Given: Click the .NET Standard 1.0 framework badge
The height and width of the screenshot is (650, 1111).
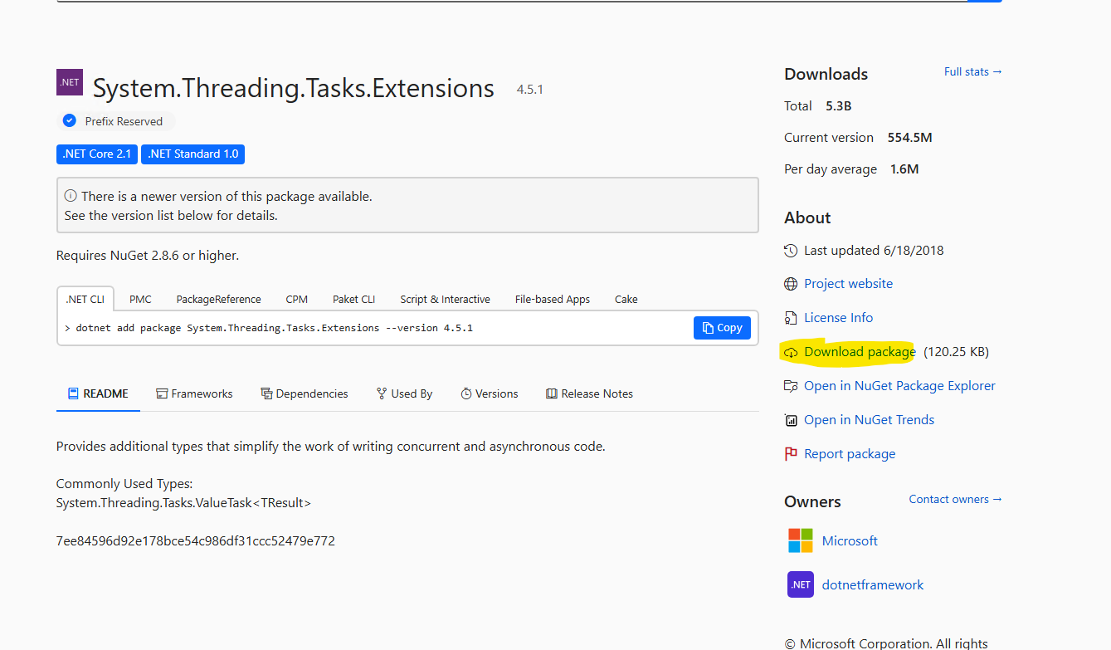Looking at the screenshot, I should tap(192, 154).
